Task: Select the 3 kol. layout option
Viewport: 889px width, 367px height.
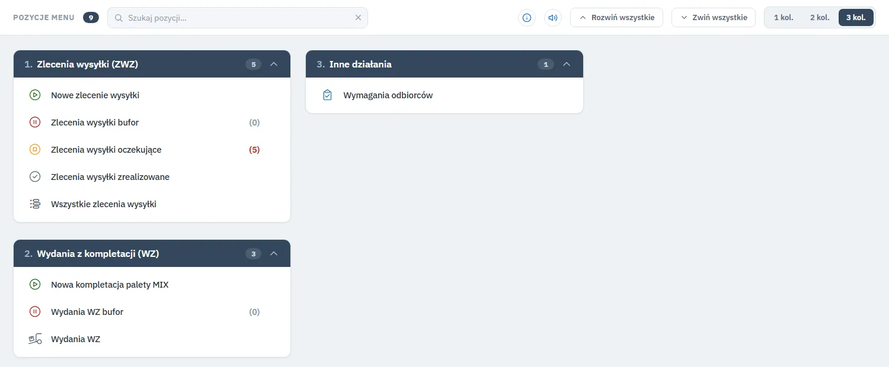Action: 856,18
